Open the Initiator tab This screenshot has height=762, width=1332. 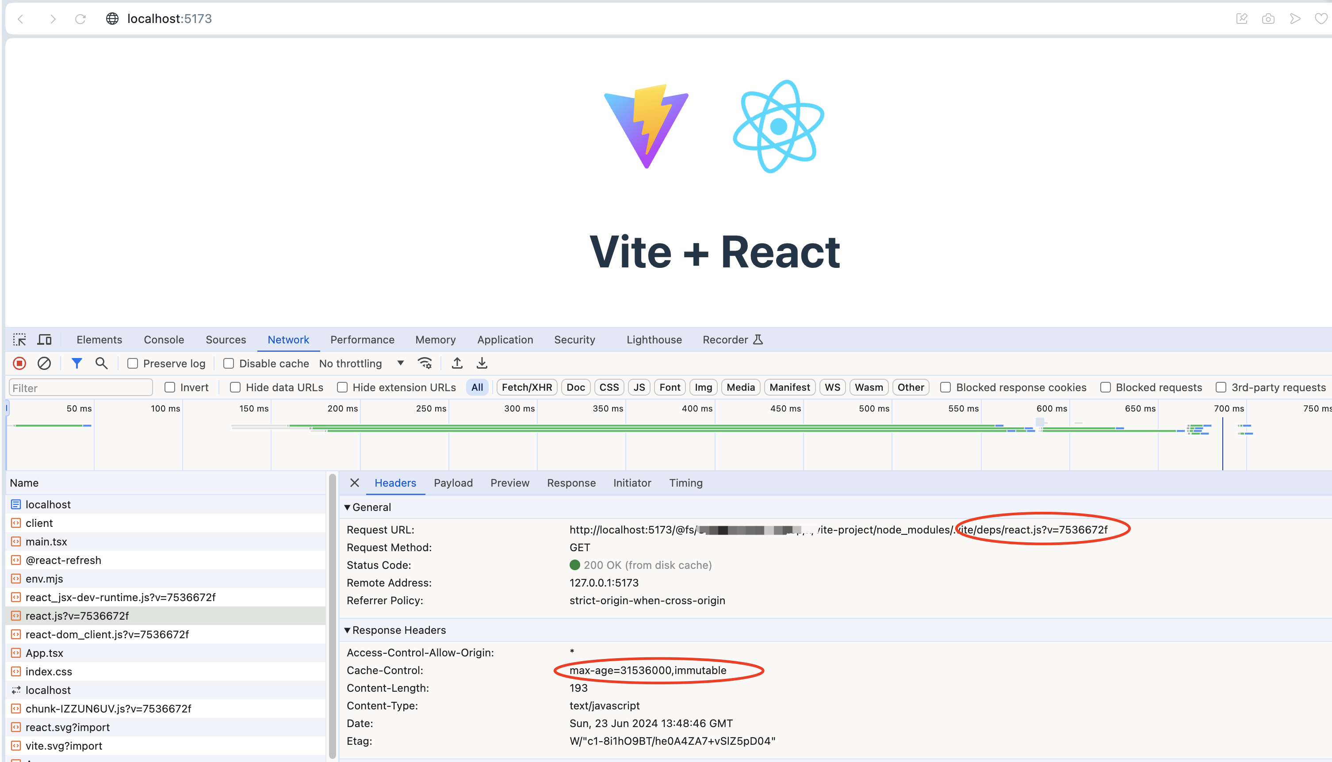pyautogui.click(x=632, y=483)
